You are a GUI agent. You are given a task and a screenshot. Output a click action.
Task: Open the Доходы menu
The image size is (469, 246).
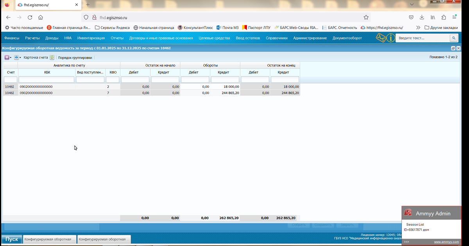(52, 38)
